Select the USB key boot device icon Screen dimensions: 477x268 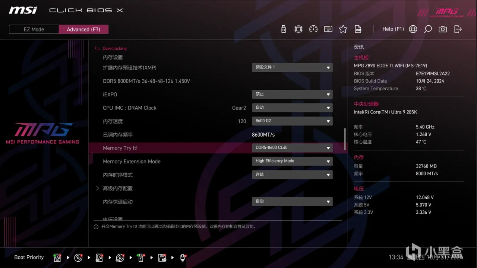click(x=141, y=258)
